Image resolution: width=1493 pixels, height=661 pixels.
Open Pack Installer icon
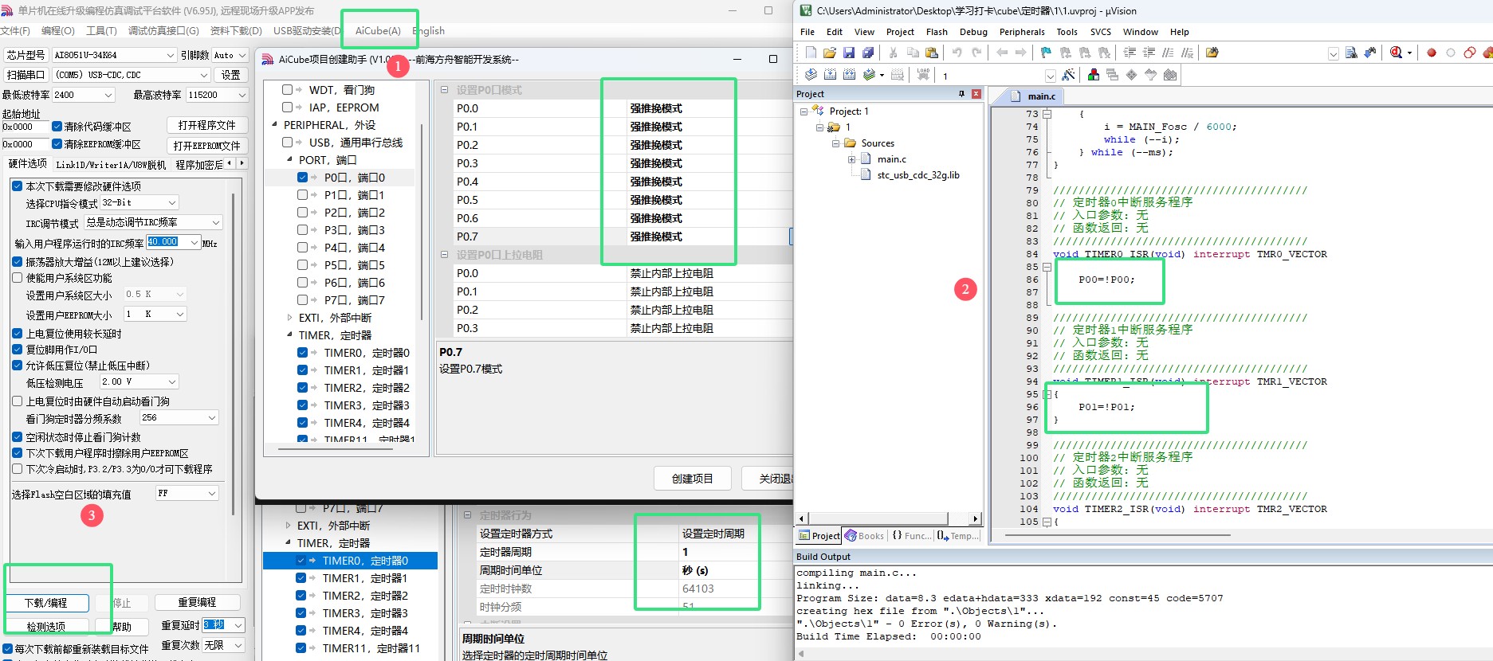click(x=1170, y=75)
